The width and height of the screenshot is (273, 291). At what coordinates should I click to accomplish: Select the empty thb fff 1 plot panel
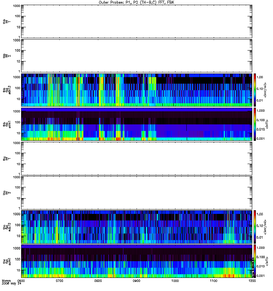pyautogui.click(x=137, y=21)
